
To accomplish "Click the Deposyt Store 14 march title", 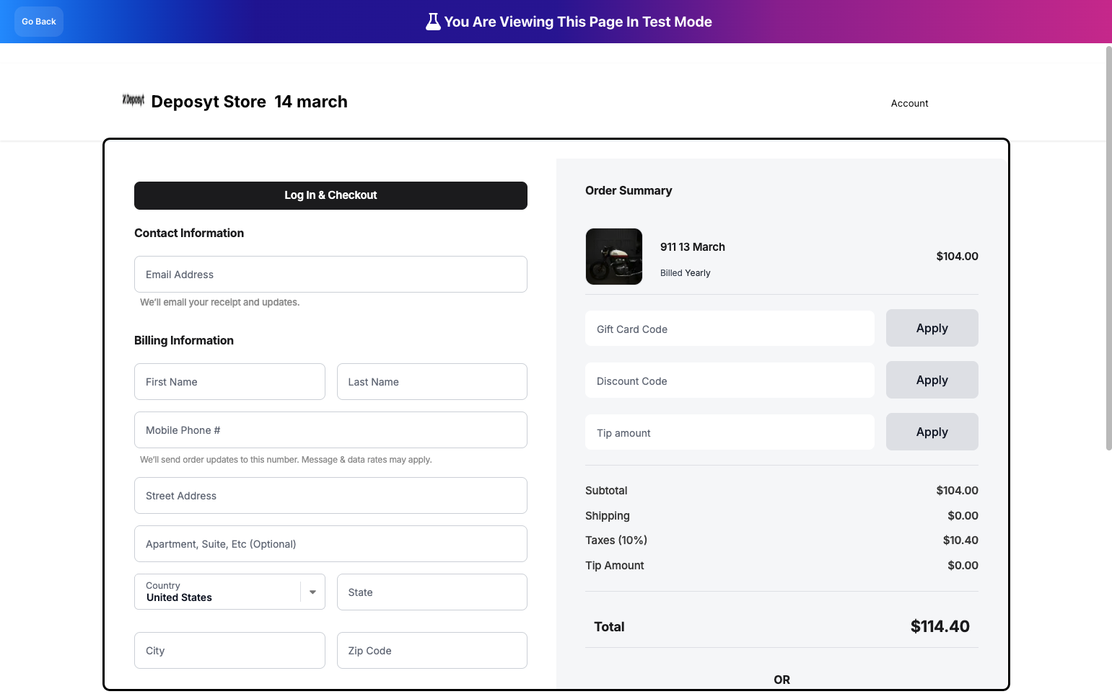I will 249,102.
